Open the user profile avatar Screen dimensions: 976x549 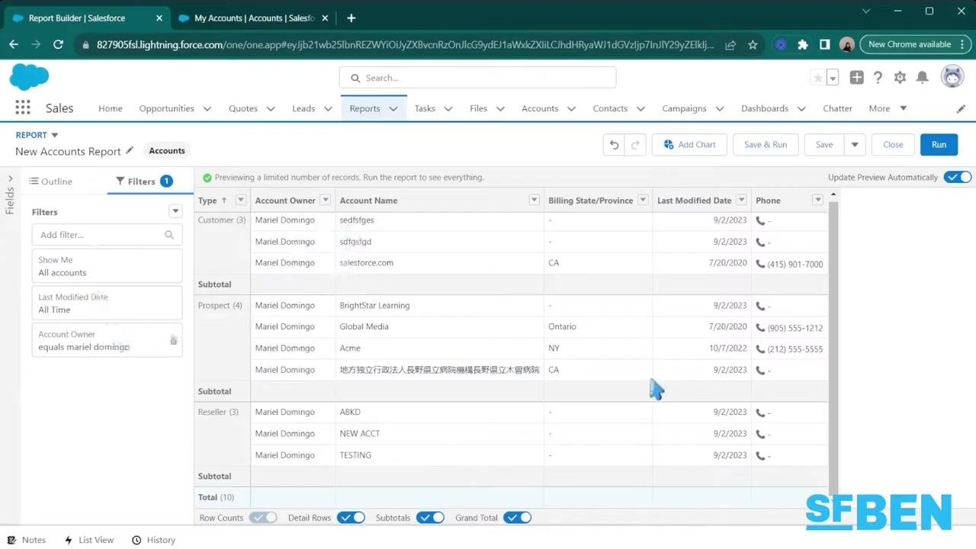tap(952, 77)
